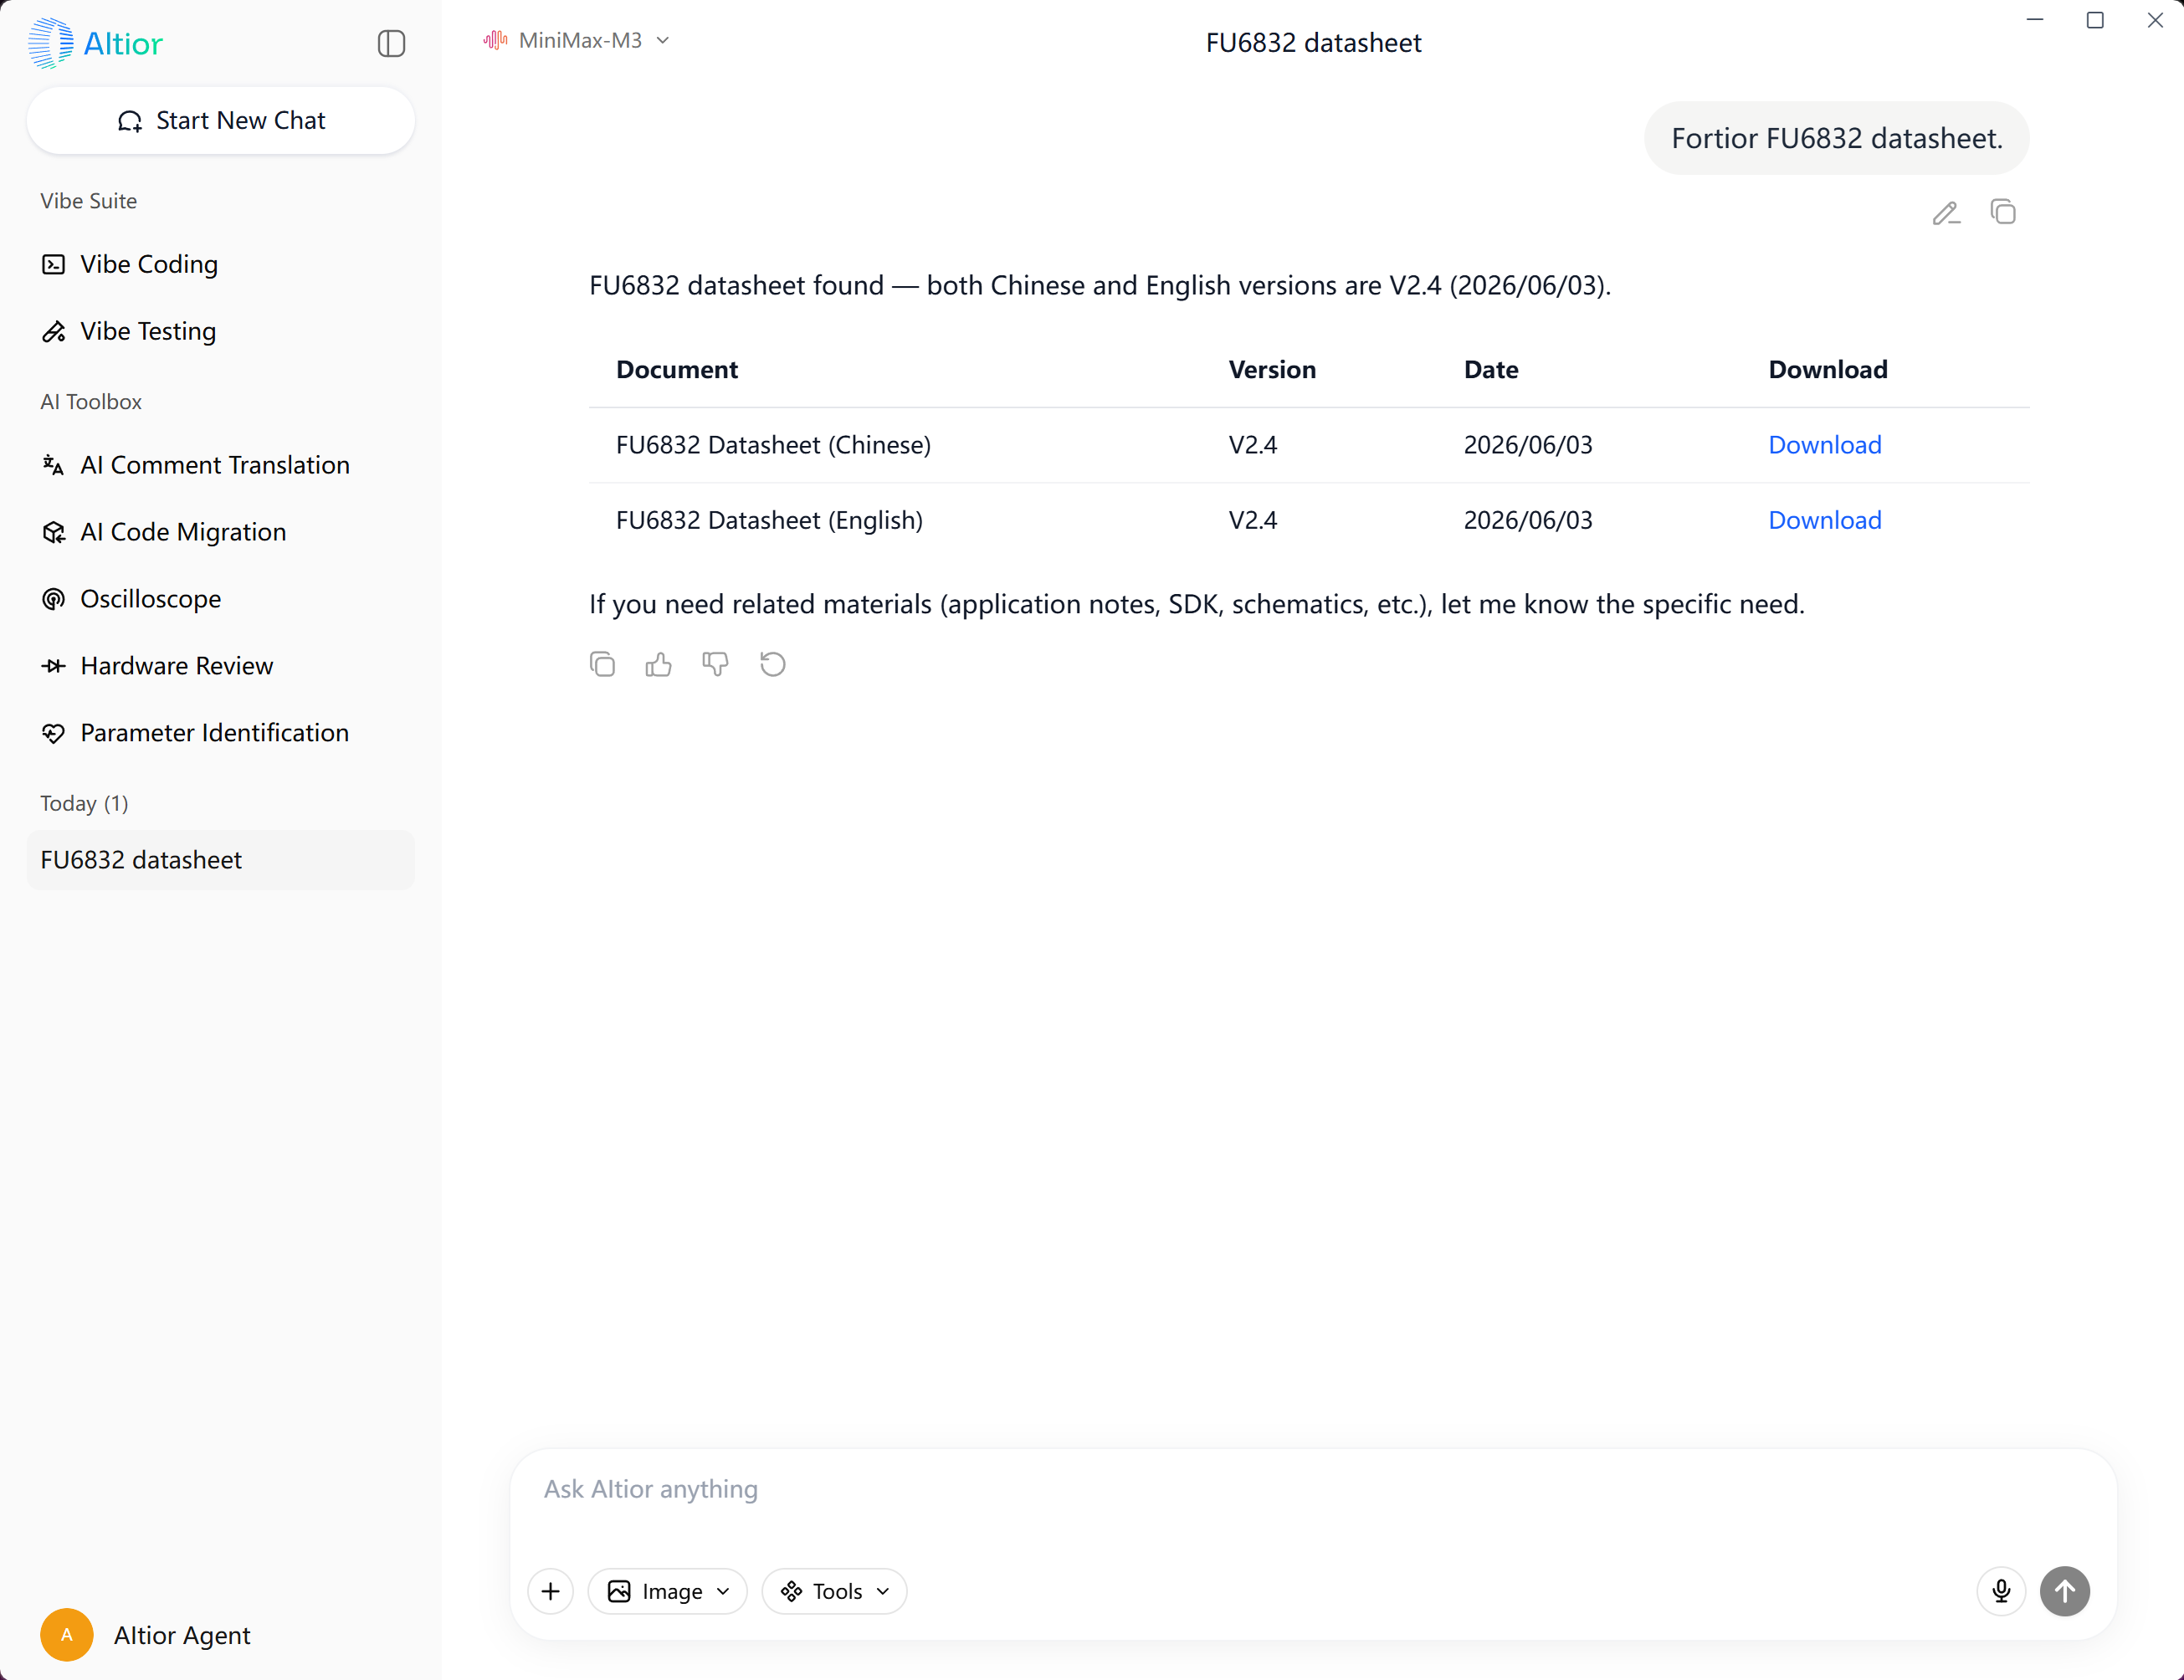Viewport: 2184px width, 1680px height.
Task: Click the Version column header
Action: tap(1272, 370)
